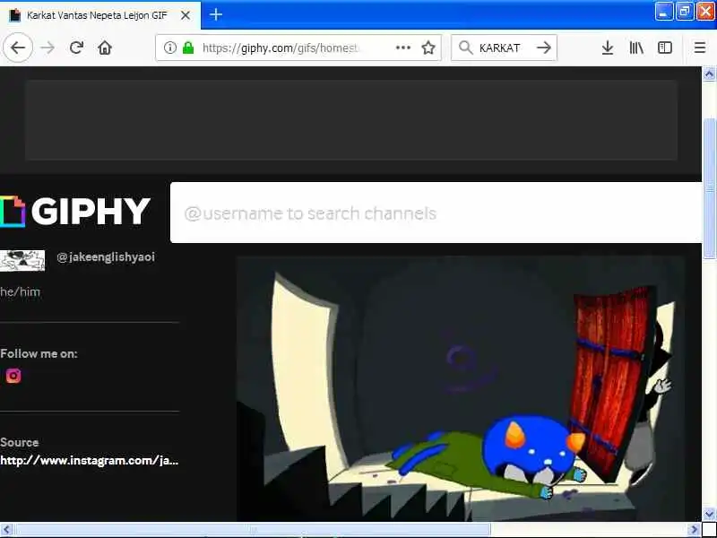Image resolution: width=717 pixels, height=538 pixels.
Task: Bookmark this page with the star icon
Action: point(428,48)
